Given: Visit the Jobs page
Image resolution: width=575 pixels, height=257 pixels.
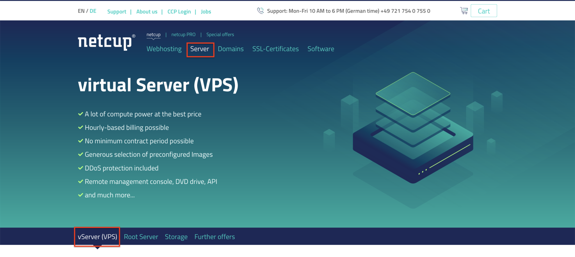Looking at the screenshot, I should (206, 11).
